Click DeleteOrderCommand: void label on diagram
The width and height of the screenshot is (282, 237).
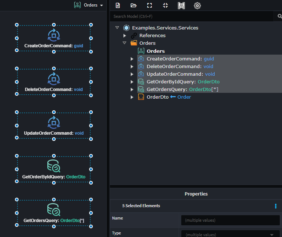click(x=53, y=90)
